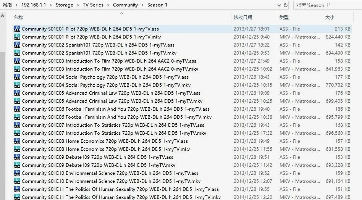Sort files by 大小 column
362x200 pixels.
point(330,17)
